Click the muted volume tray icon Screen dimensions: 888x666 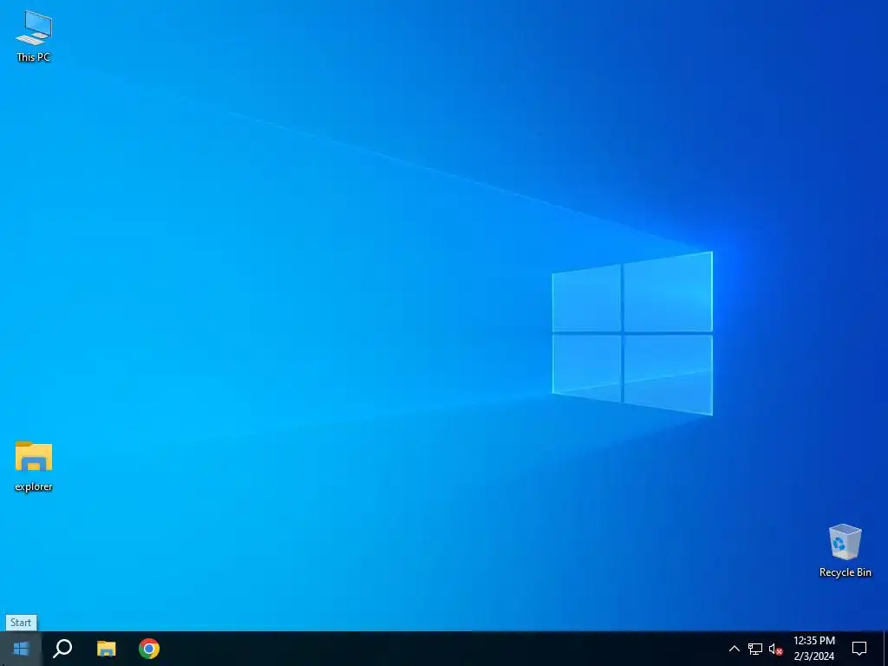coord(775,649)
